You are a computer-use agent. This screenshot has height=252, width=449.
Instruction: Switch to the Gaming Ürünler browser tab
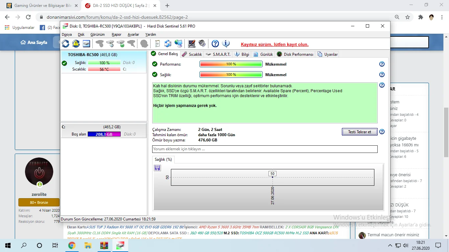(x=42, y=6)
